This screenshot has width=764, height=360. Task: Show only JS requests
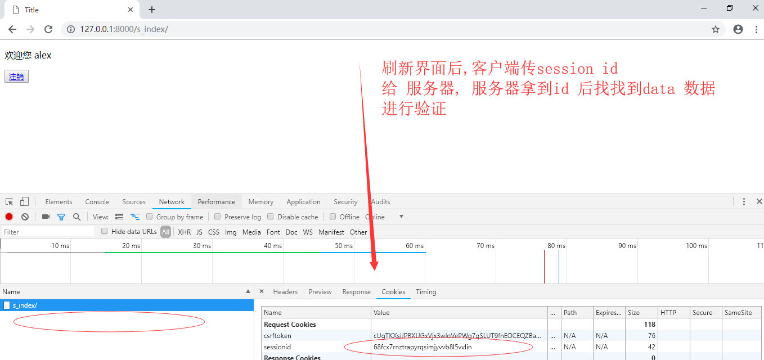click(x=199, y=232)
